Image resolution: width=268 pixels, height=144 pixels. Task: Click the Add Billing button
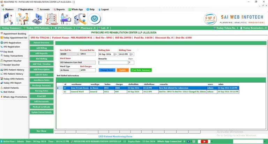[x=42, y=48]
